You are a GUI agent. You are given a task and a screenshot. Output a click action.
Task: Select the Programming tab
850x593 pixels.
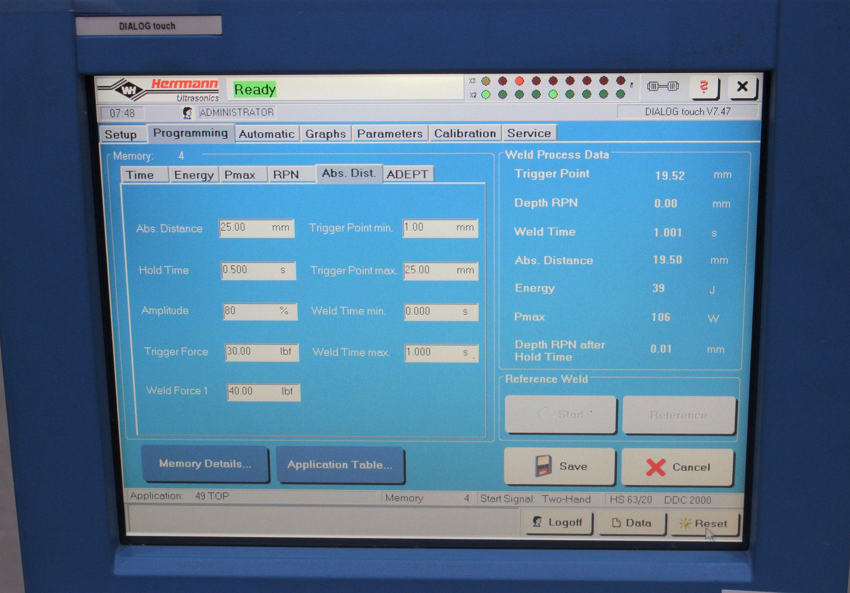[x=191, y=133]
